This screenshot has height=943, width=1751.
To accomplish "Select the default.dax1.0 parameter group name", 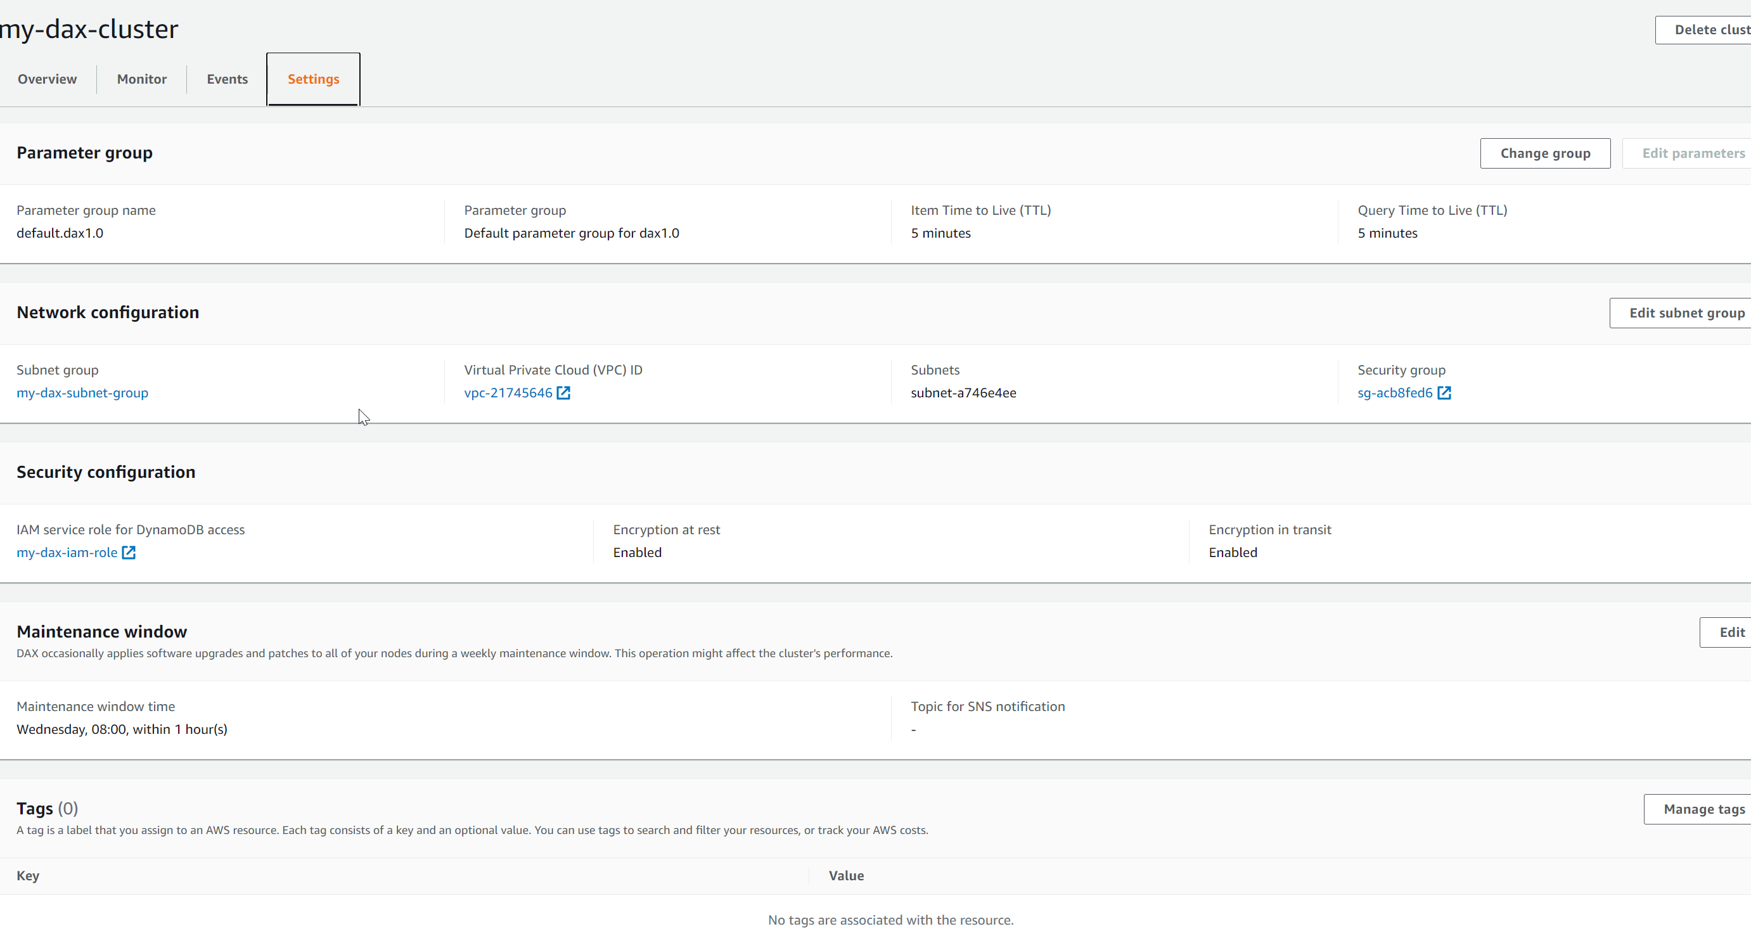I will click(x=60, y=233).
